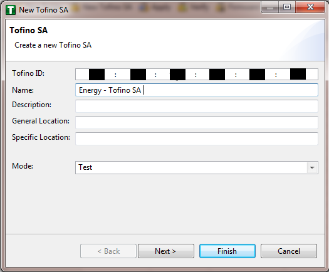Maximize the New Tofino SA window
Image resolution: width=329 pixels, height=272 pixels.
tap(287, 7)
